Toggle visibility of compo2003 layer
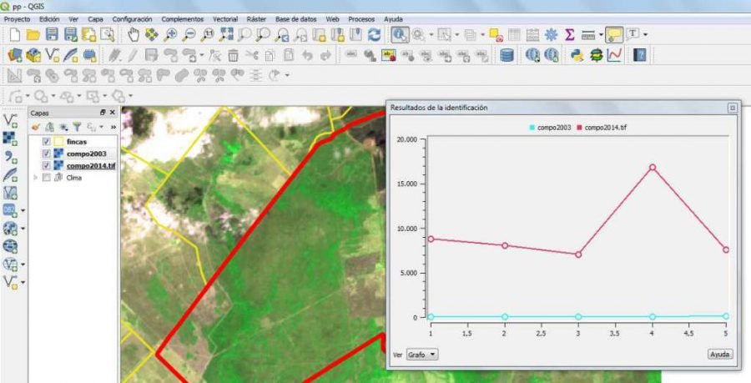This screenshot has height=383, width=751. click(47, 154)
